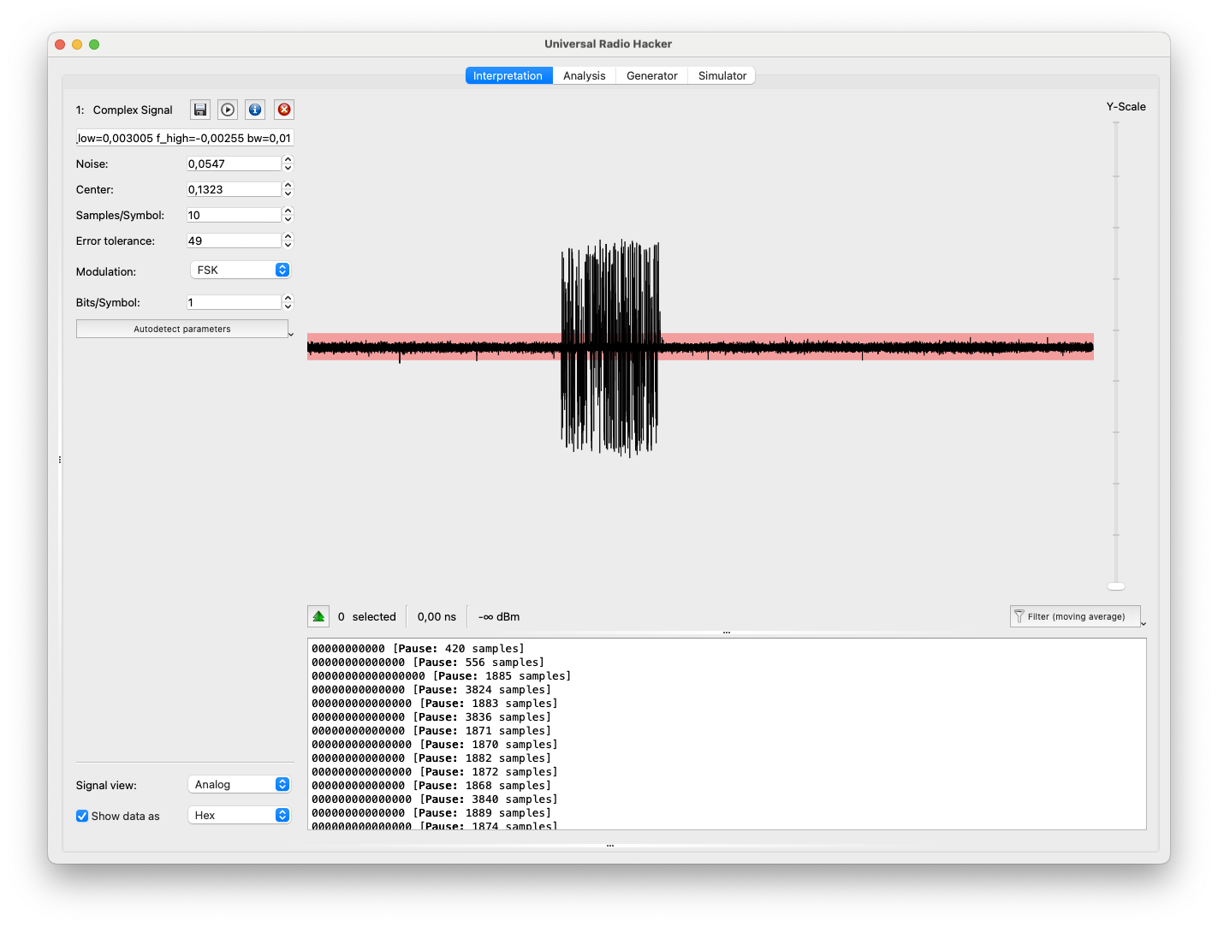Screen dimensions: 1218x927
Task: Click the green tree icon beside selection count
Action: point(318,616)
